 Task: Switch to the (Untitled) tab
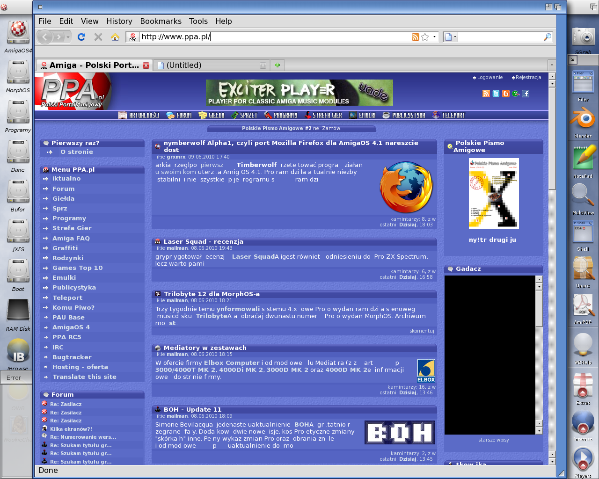click(212, 65)
